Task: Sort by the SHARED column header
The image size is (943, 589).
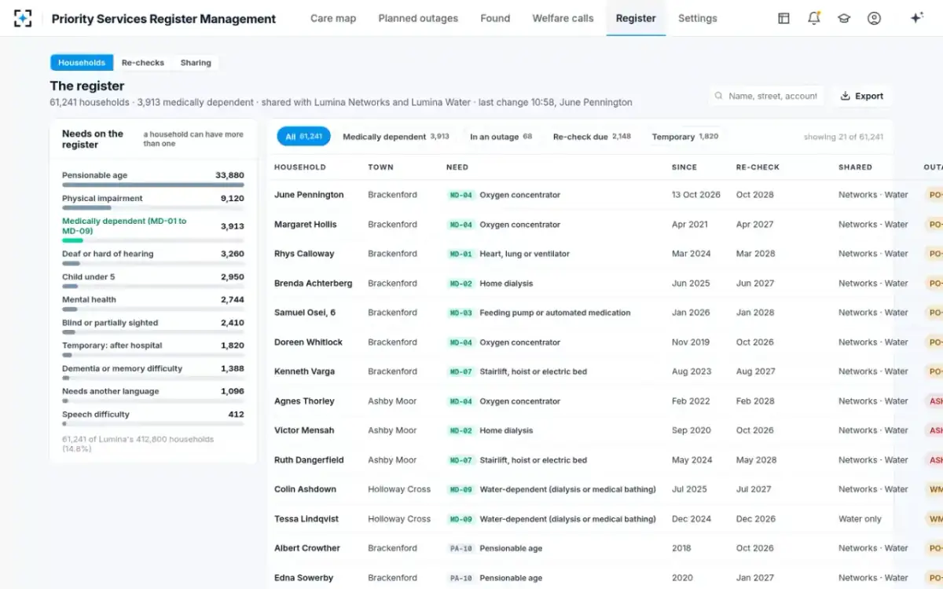Action: [855, 167]
